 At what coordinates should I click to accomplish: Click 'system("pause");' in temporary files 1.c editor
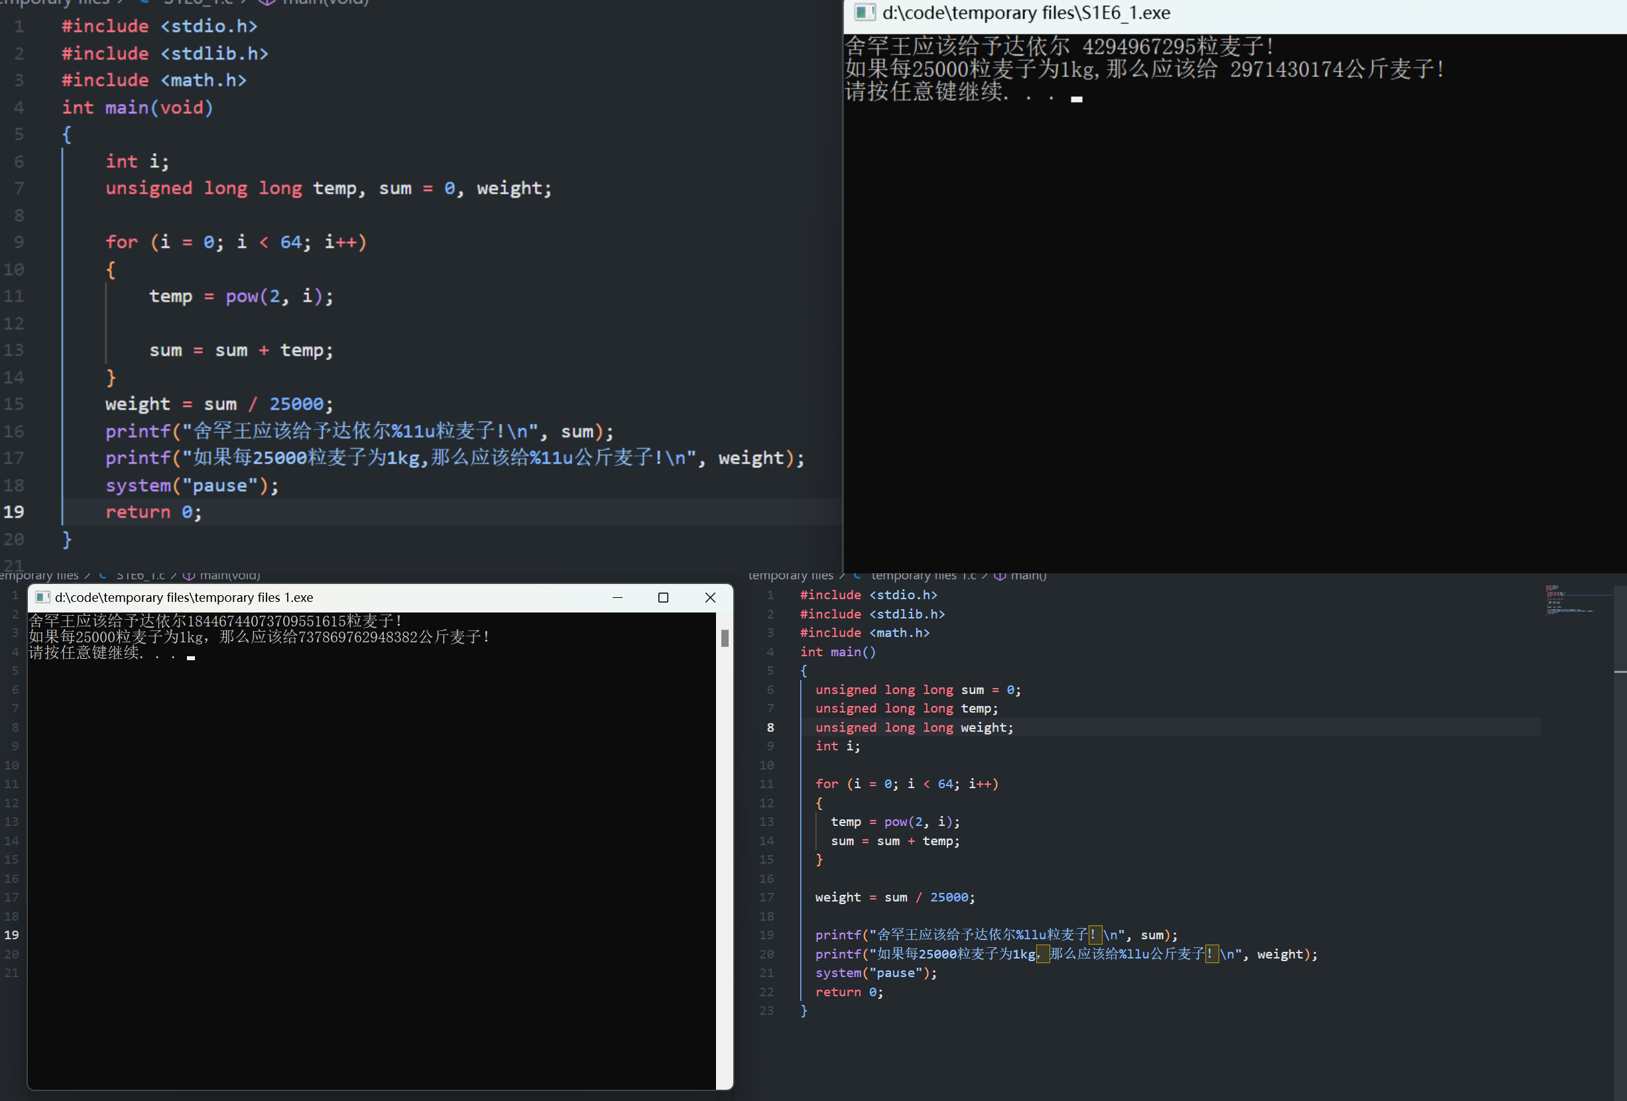[x=876, y=973]
